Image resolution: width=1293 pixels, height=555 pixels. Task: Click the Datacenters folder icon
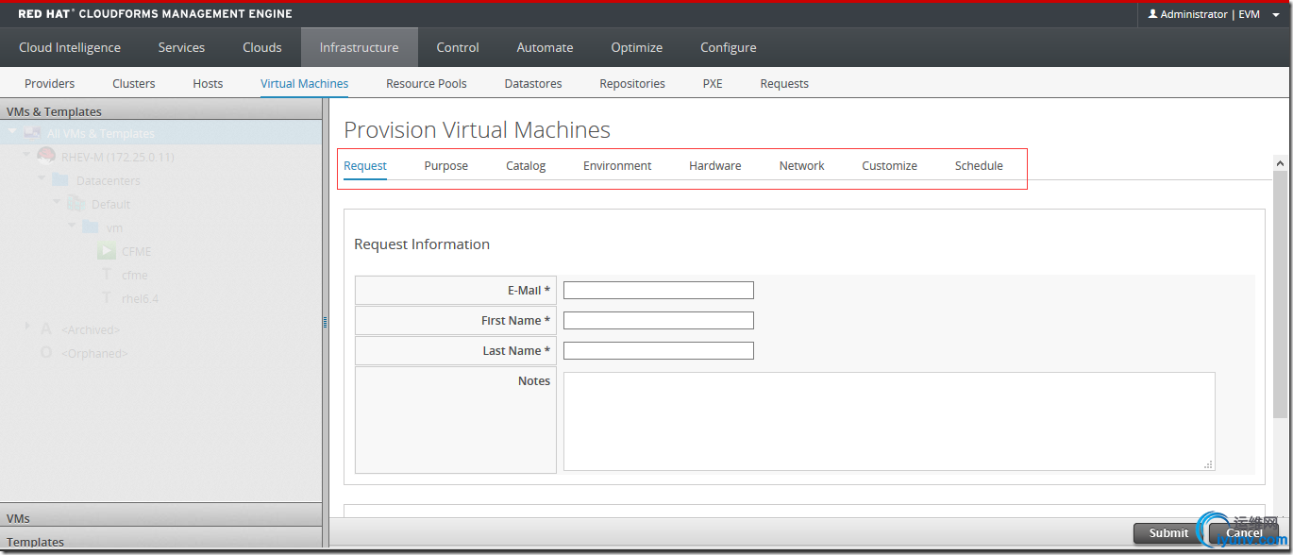tap(60, 180)
